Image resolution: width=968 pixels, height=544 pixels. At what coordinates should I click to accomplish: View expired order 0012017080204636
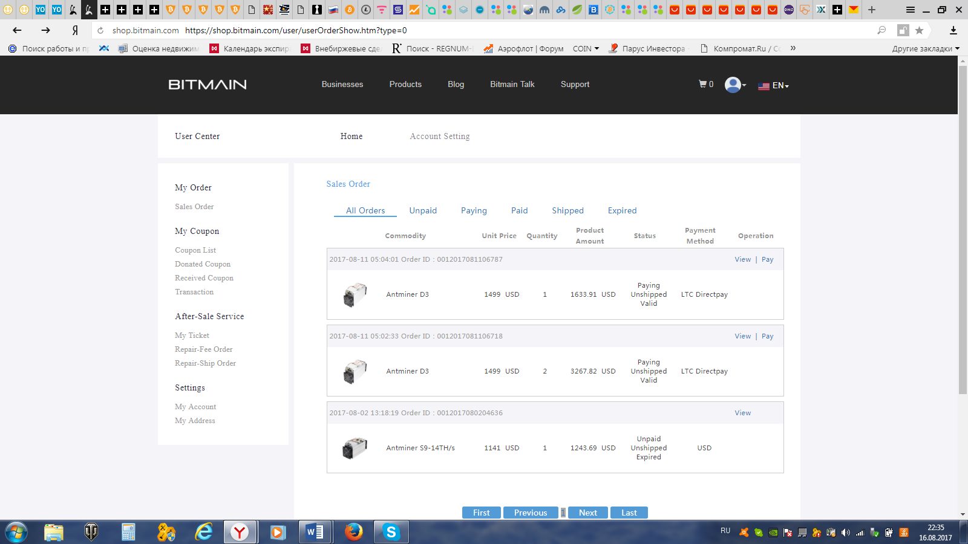pyautogui.click(x=743, y=413)
